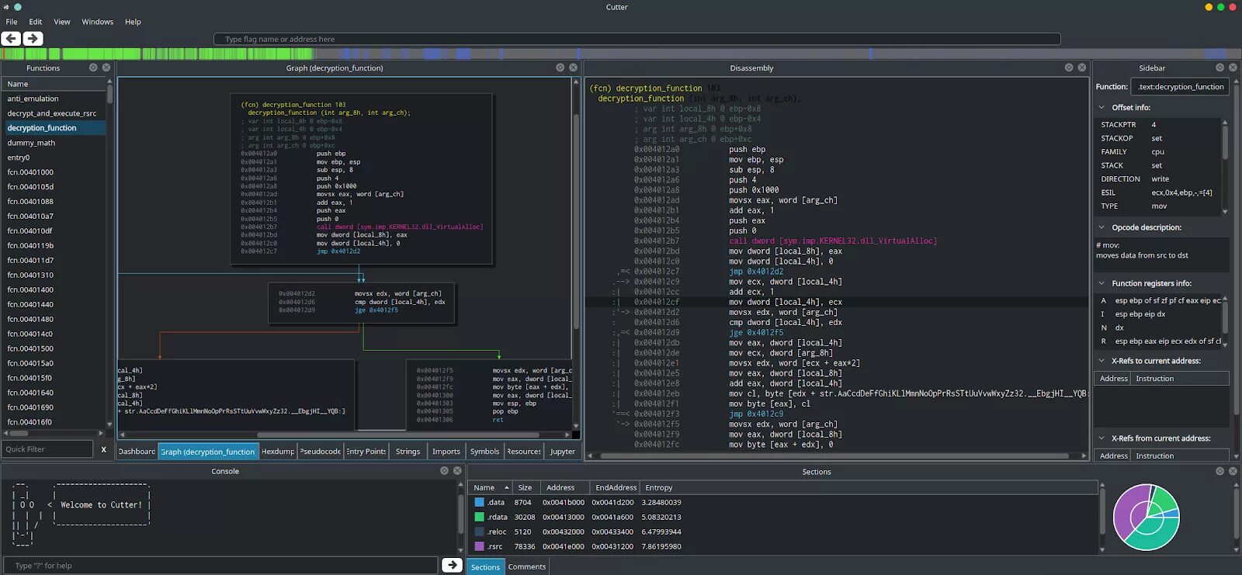Switch to the Strings tab
The image size is (1242, 575).
pyautogui.click(x=408, y=452)
